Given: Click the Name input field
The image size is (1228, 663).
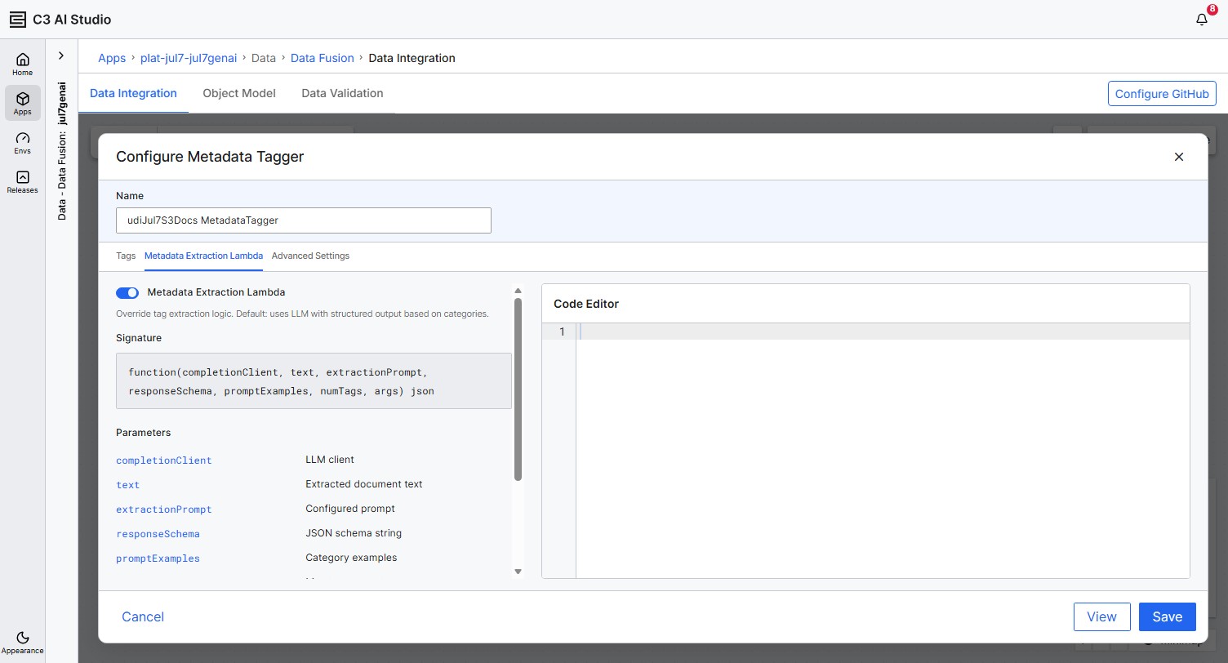Looking at the screenshot, I should tap(304, 220).
